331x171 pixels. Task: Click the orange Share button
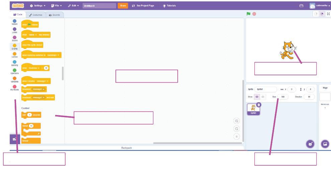[x=123, y=6]
